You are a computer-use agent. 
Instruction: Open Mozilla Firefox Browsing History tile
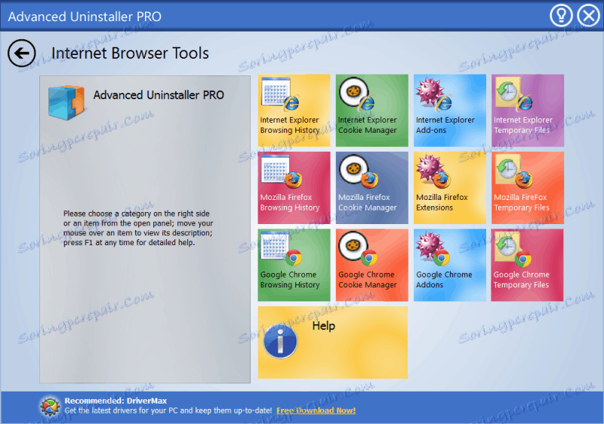click(294, 188)
